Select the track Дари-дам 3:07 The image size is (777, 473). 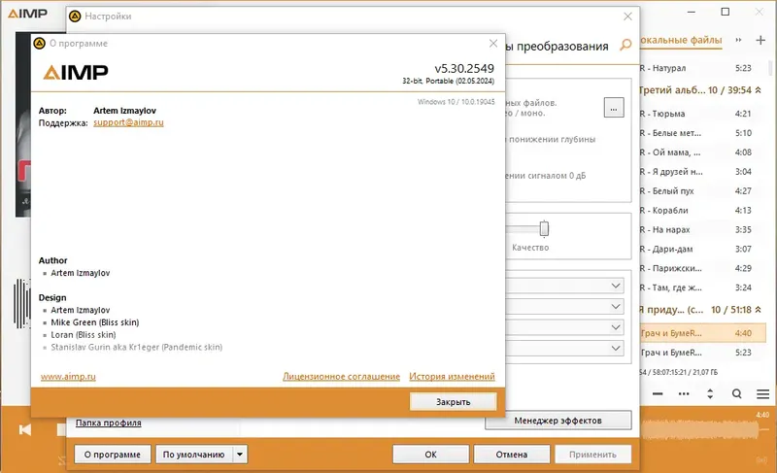pos(702,249)
